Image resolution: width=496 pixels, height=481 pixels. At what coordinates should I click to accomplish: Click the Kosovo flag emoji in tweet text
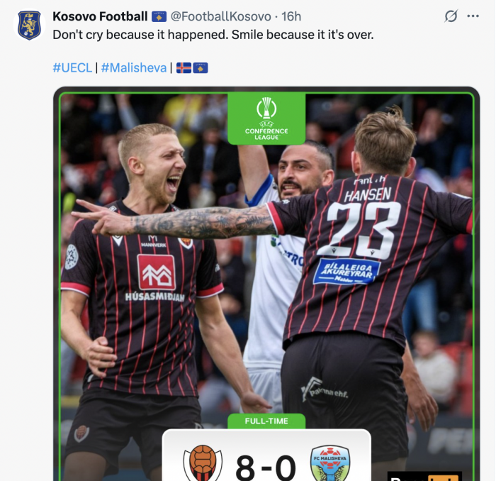[201, 68]
